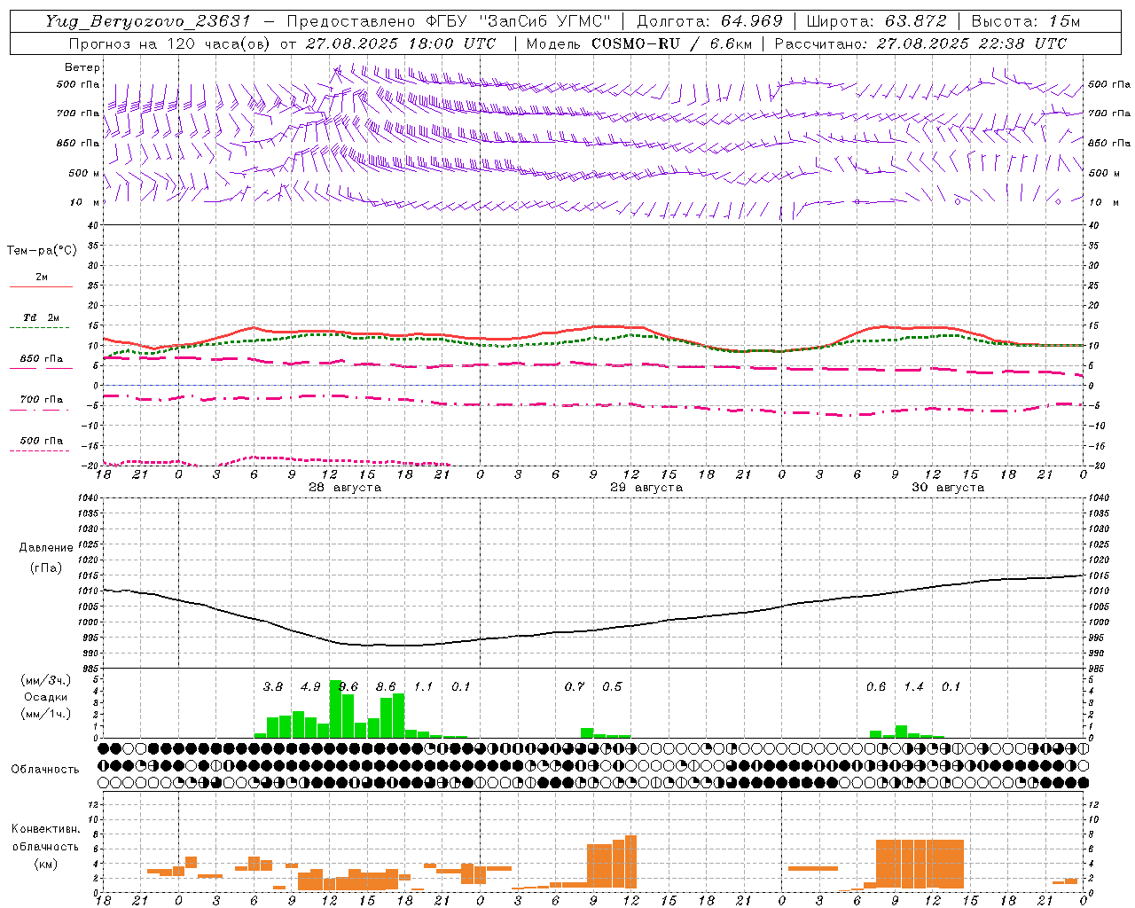The height and width of the screenshot is (908, 1135).
Task: Click the 1.4 precipitation total
Action: coord(913,686)
